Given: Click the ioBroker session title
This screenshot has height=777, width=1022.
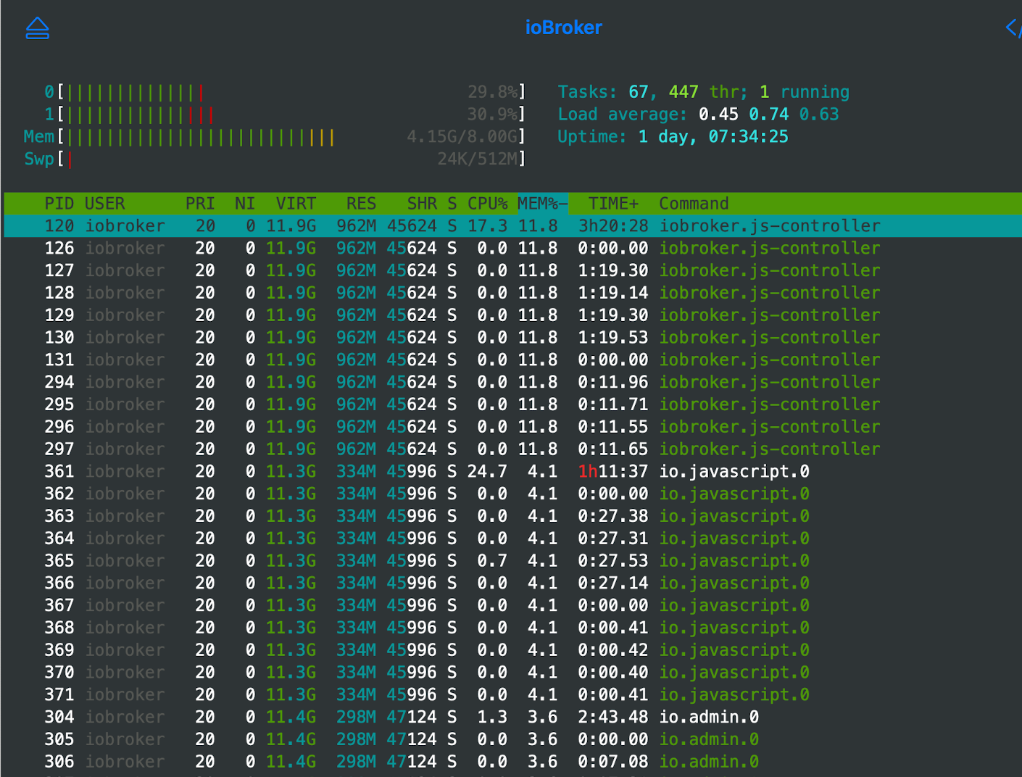Looking at the screenshot, I should click(x=563, y=28).
